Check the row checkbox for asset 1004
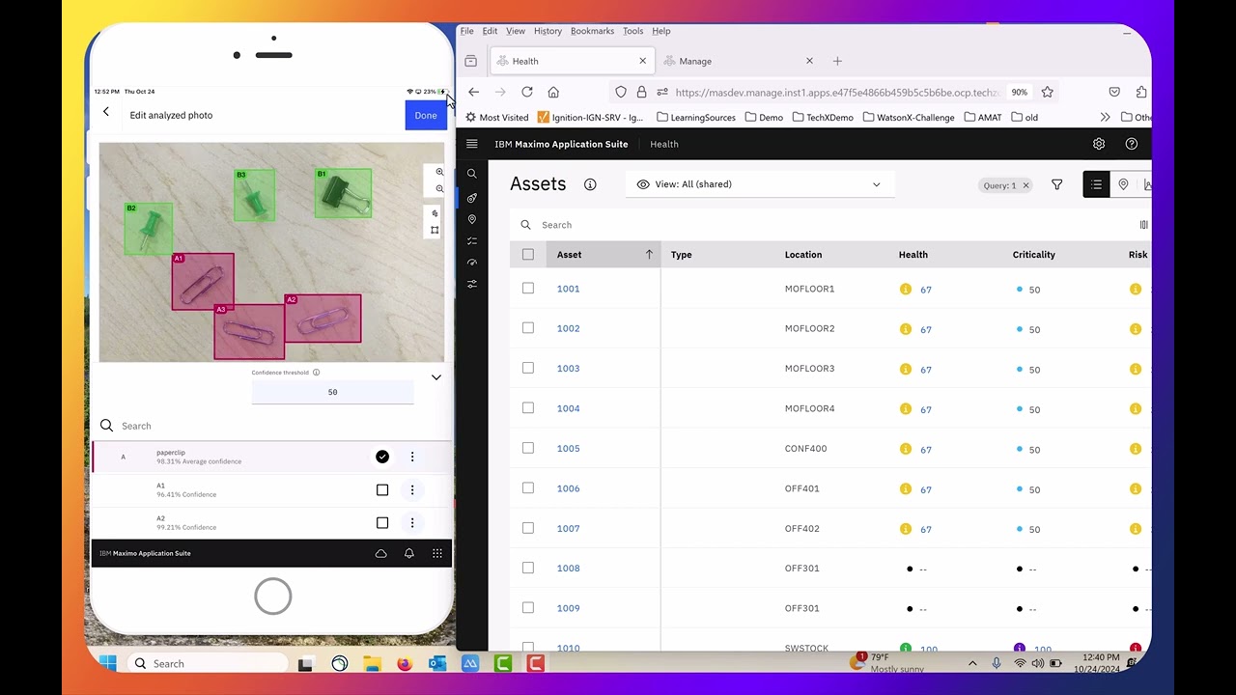1236x695 pixels. point(528,407)
